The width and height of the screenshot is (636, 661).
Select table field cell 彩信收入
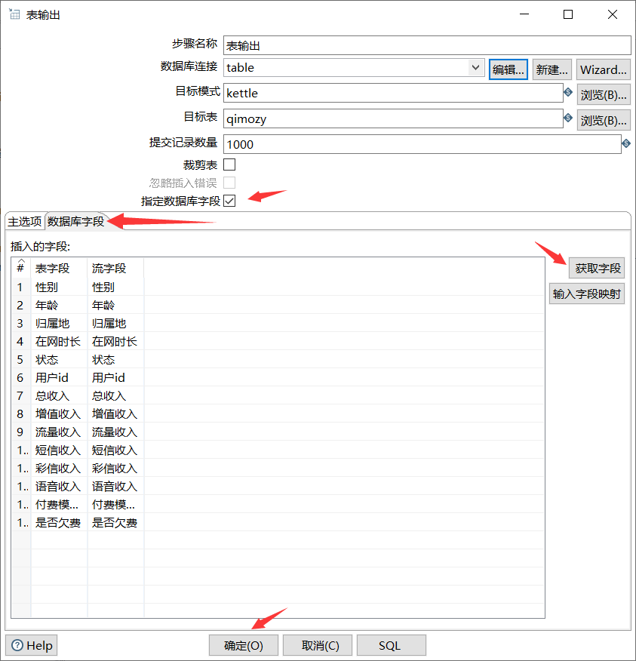[x=59, y=469]
